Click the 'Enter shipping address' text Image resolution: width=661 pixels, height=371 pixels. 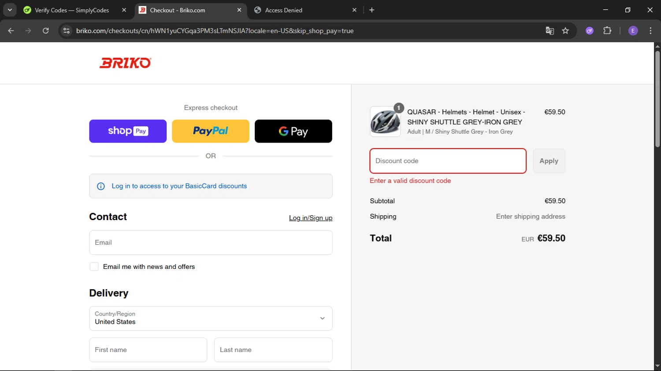point(531,217)
